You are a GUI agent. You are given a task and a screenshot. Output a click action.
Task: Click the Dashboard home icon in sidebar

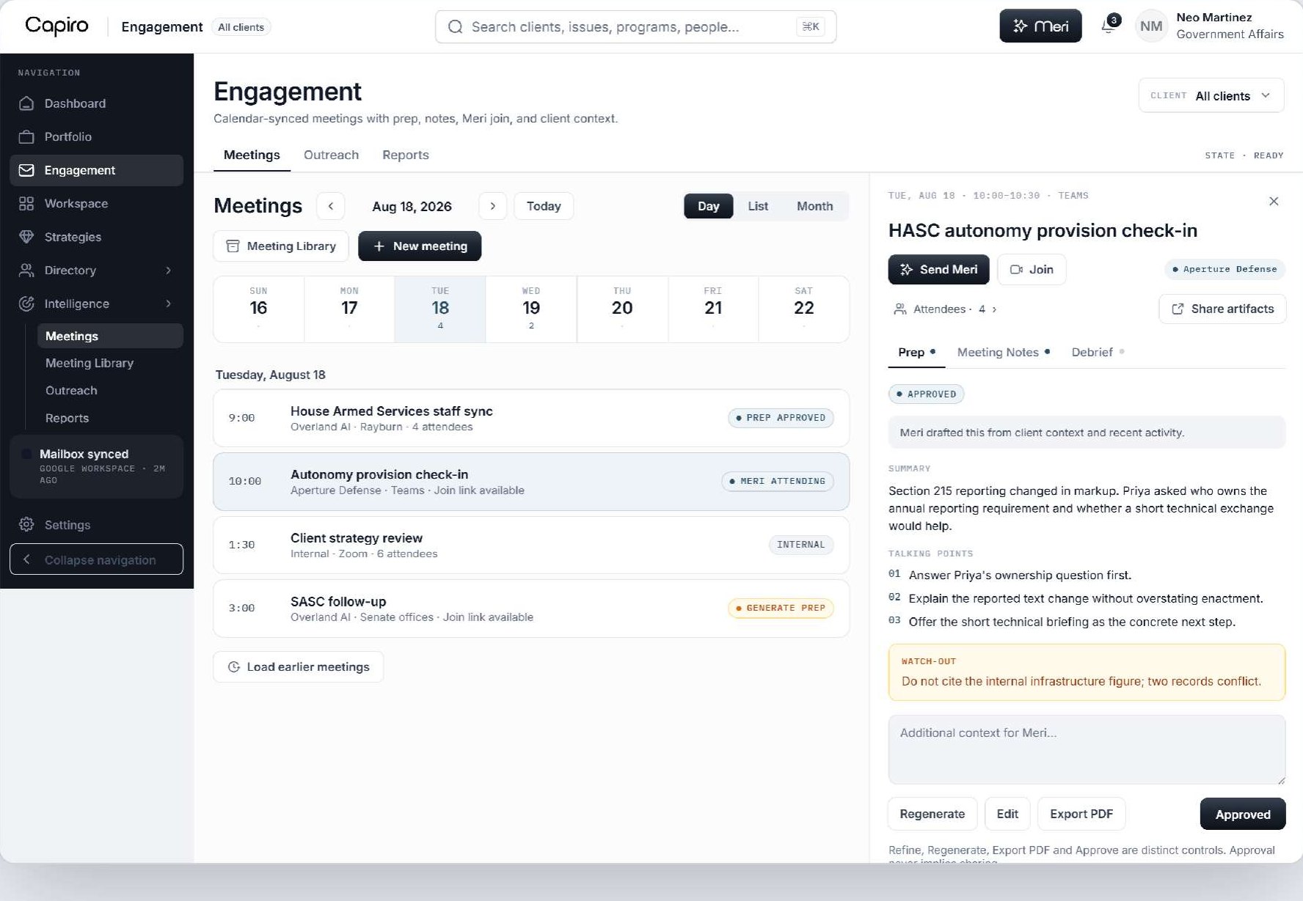pos(26,103)
